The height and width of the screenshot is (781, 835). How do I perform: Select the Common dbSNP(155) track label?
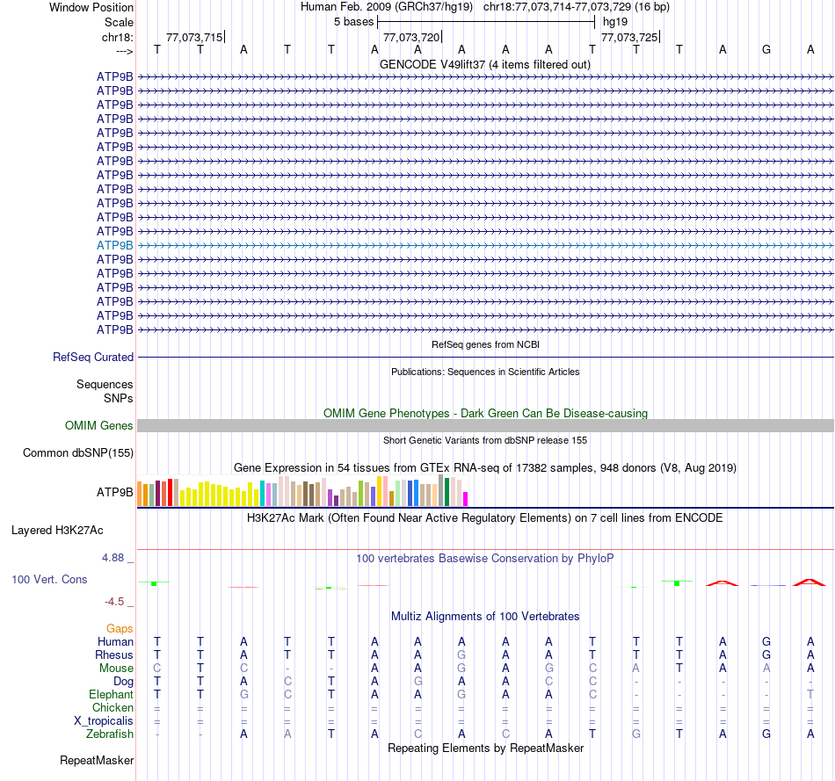coord(78,453)
